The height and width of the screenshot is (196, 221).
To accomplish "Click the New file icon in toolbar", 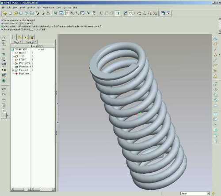I will (x=10, y=13).
